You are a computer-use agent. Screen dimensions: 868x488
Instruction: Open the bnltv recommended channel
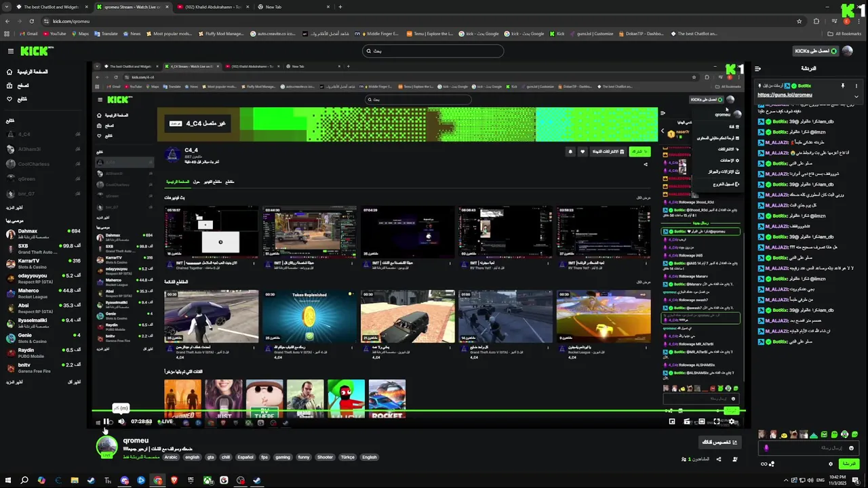coord(43,367)
